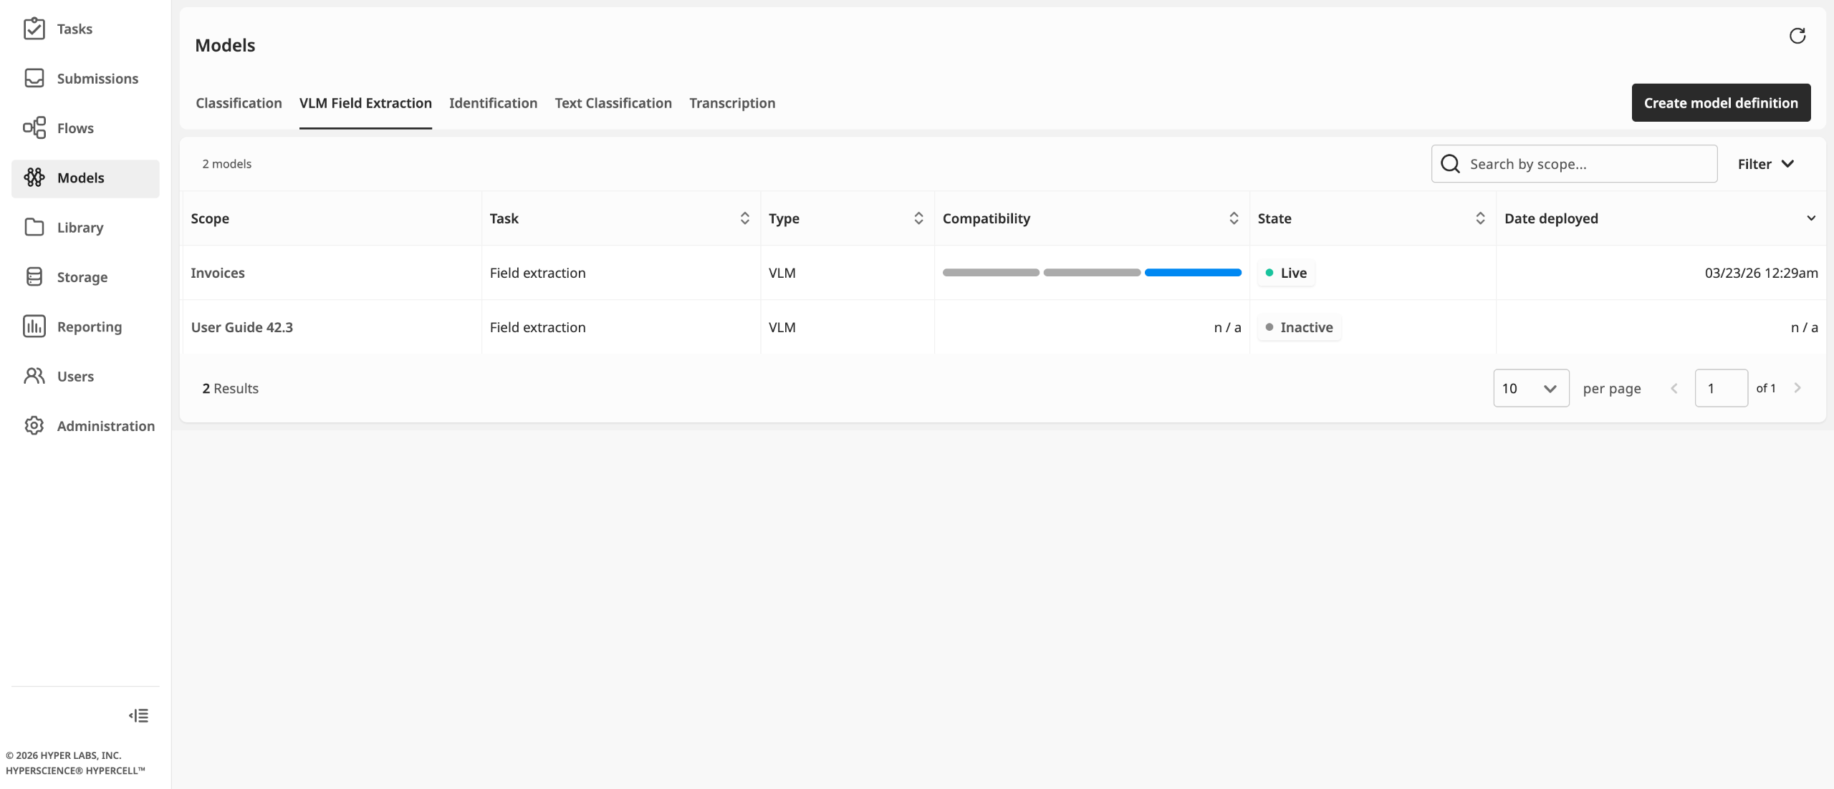
Task: Open Storage in the sidebar
Action: [x=82, y=277]
